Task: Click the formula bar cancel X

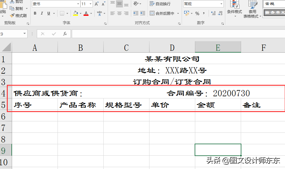Action: (42, 34)
